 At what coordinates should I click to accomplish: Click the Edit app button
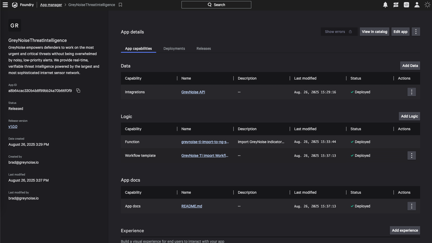tap(400, 32)
